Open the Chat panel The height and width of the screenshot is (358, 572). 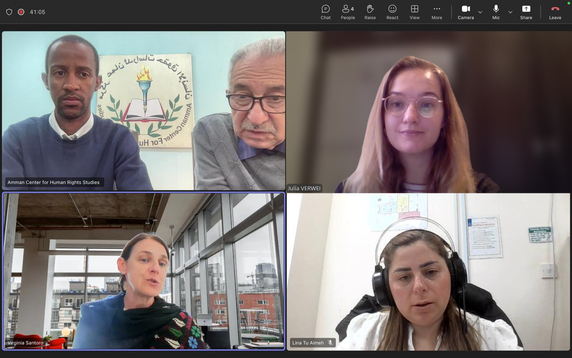[325, 12]
